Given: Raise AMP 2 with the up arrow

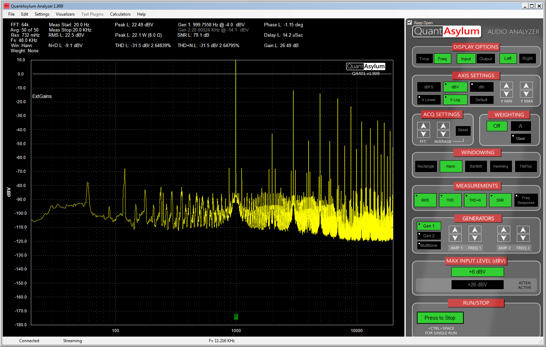Looking at the screenshot, I should (504, 230).
